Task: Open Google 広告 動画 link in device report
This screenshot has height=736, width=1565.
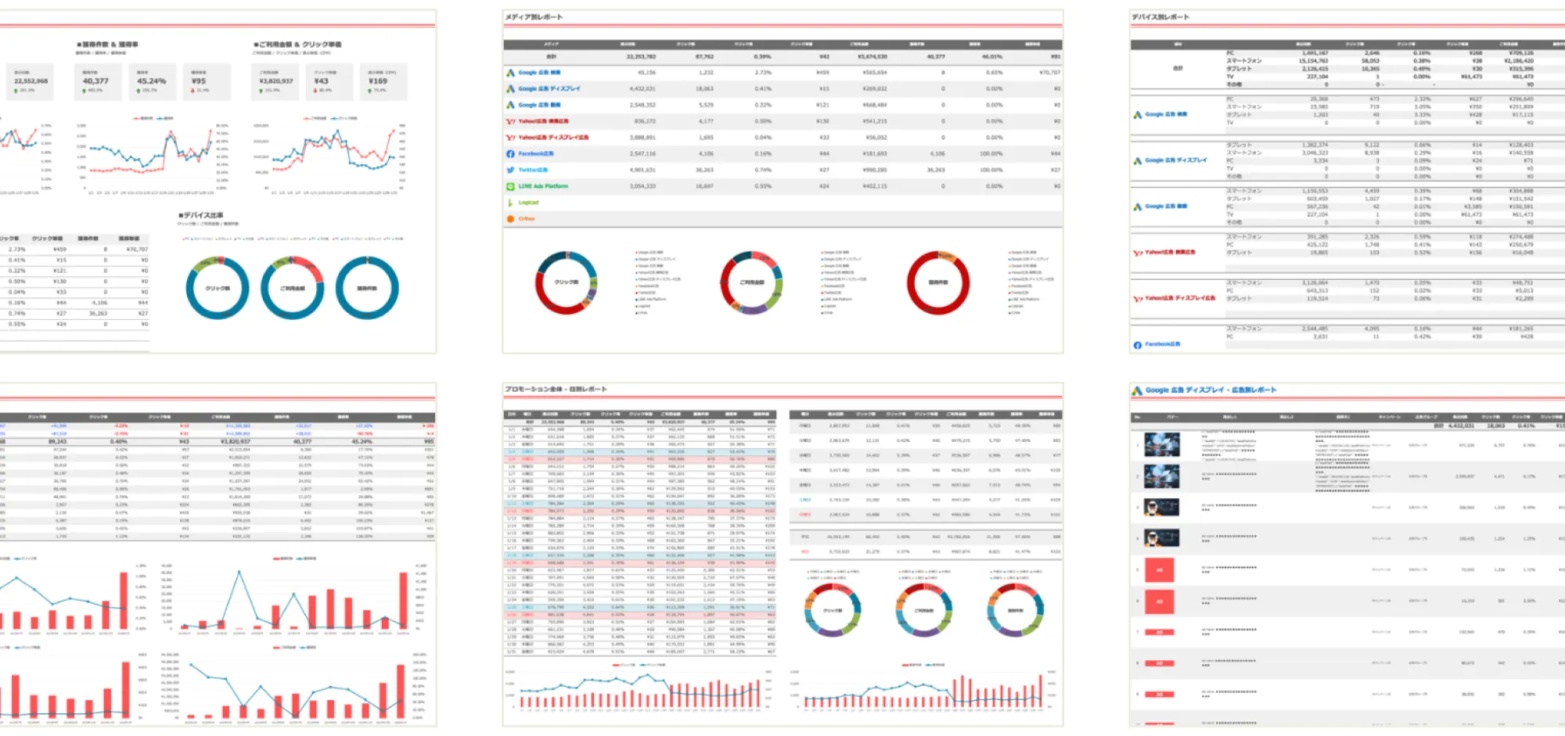Action: pos(1166,206)
